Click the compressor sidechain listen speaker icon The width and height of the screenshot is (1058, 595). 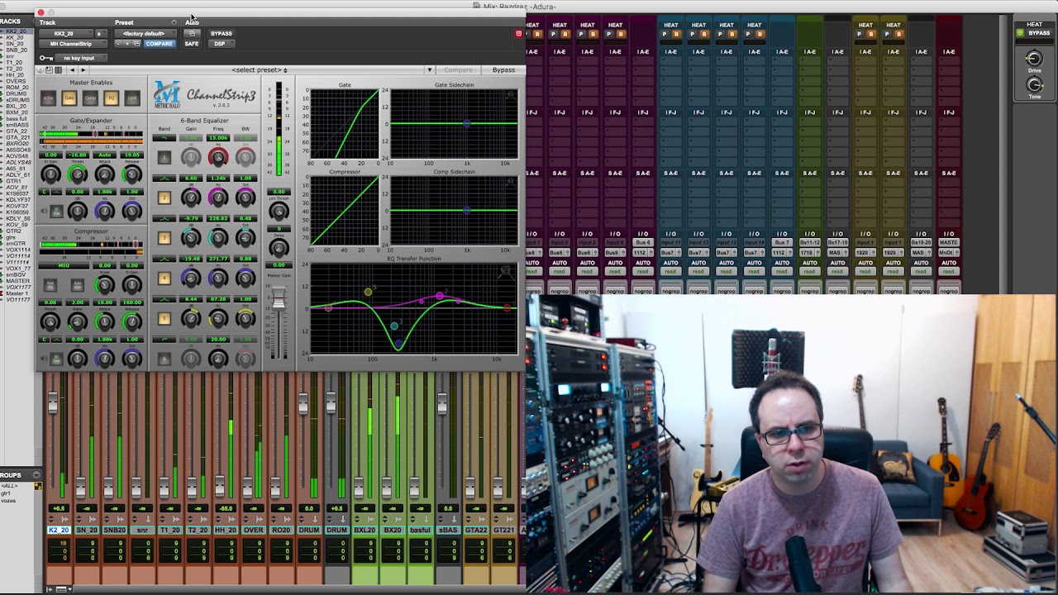[45, 359]
